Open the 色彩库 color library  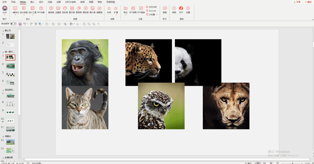(65, 10)
